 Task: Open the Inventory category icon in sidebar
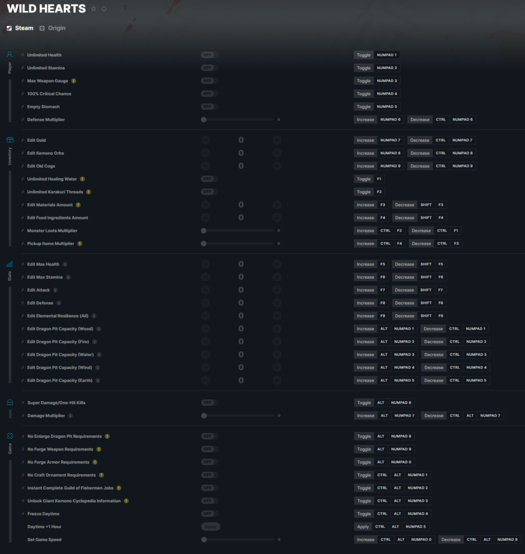click(10, 140)
